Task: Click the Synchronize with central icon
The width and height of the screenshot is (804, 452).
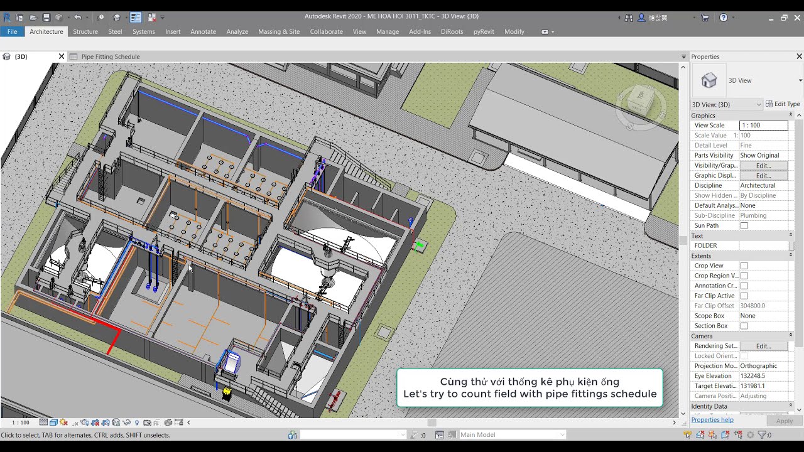Action: [58, 18]
